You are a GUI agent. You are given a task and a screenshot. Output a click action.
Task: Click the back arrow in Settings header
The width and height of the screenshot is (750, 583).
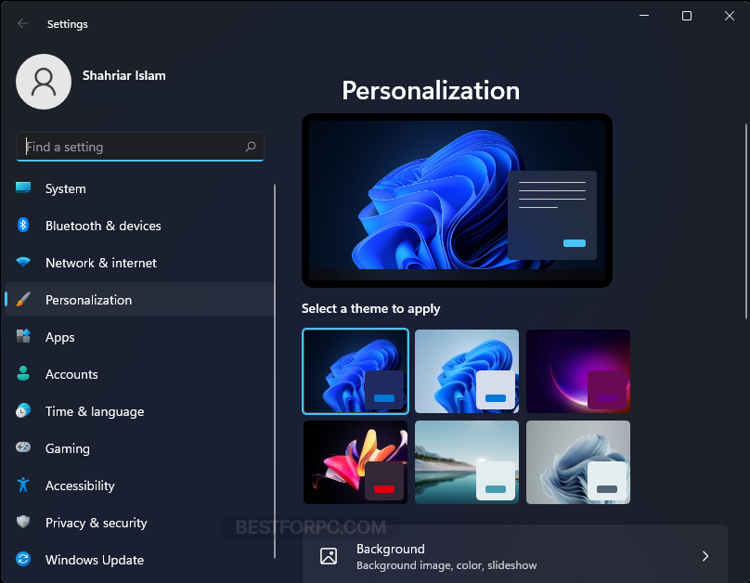point(23,23)
